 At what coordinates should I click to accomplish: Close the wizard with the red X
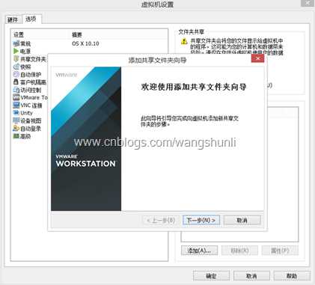257,58
